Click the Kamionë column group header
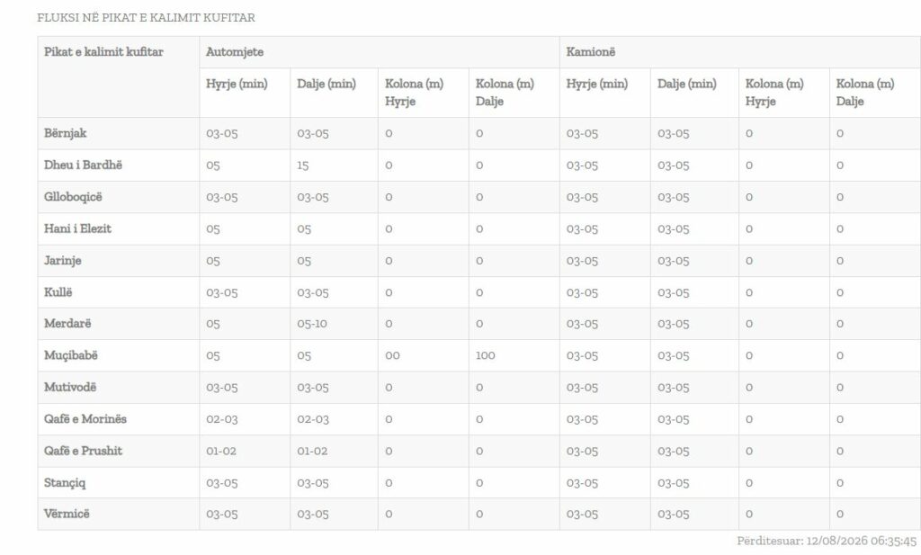921x555 pixels. click(x=590, y=51)
